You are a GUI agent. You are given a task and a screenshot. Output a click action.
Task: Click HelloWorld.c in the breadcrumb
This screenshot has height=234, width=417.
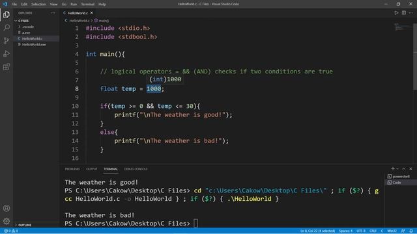[x=79, y=21]
